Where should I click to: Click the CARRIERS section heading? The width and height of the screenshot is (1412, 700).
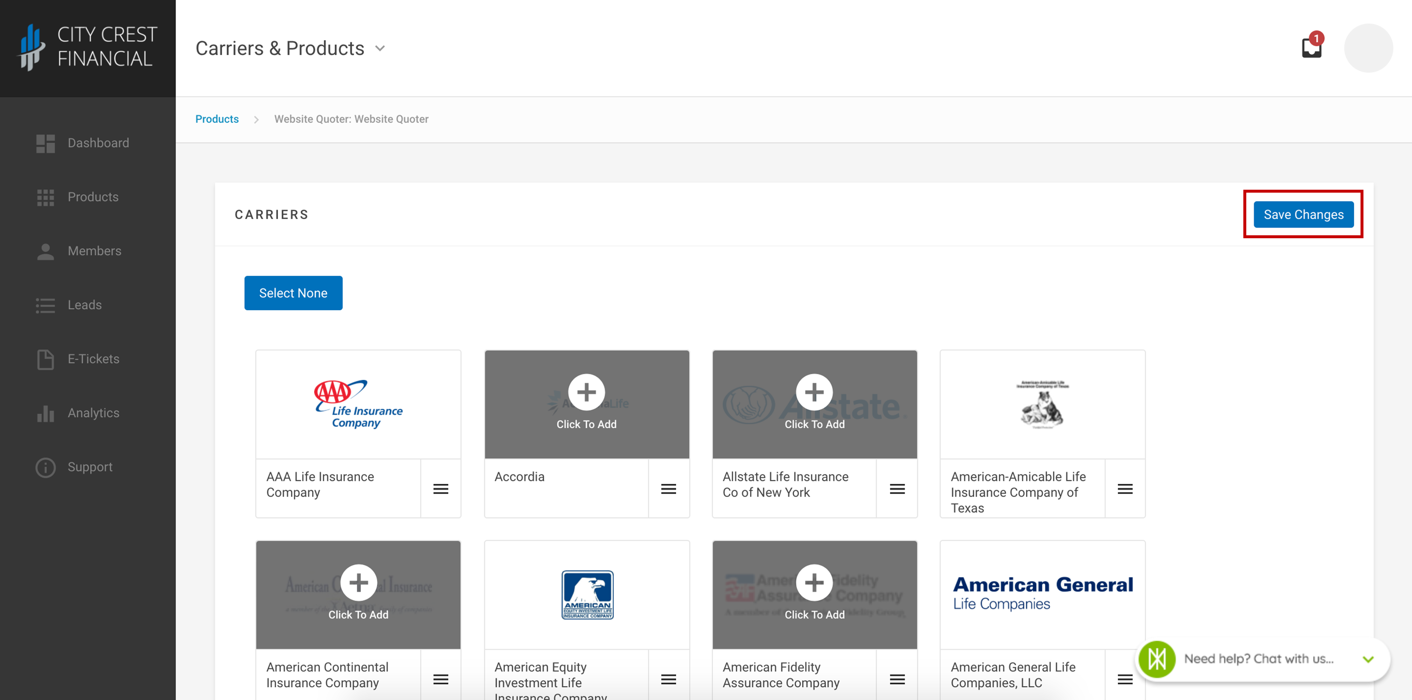click(272, 215)
